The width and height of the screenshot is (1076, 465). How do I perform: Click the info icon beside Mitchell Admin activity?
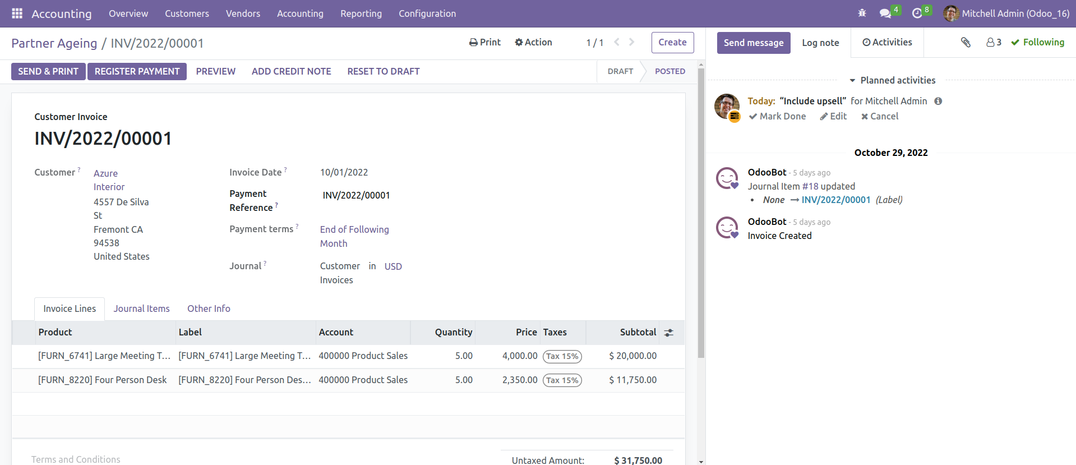[938, 101]
